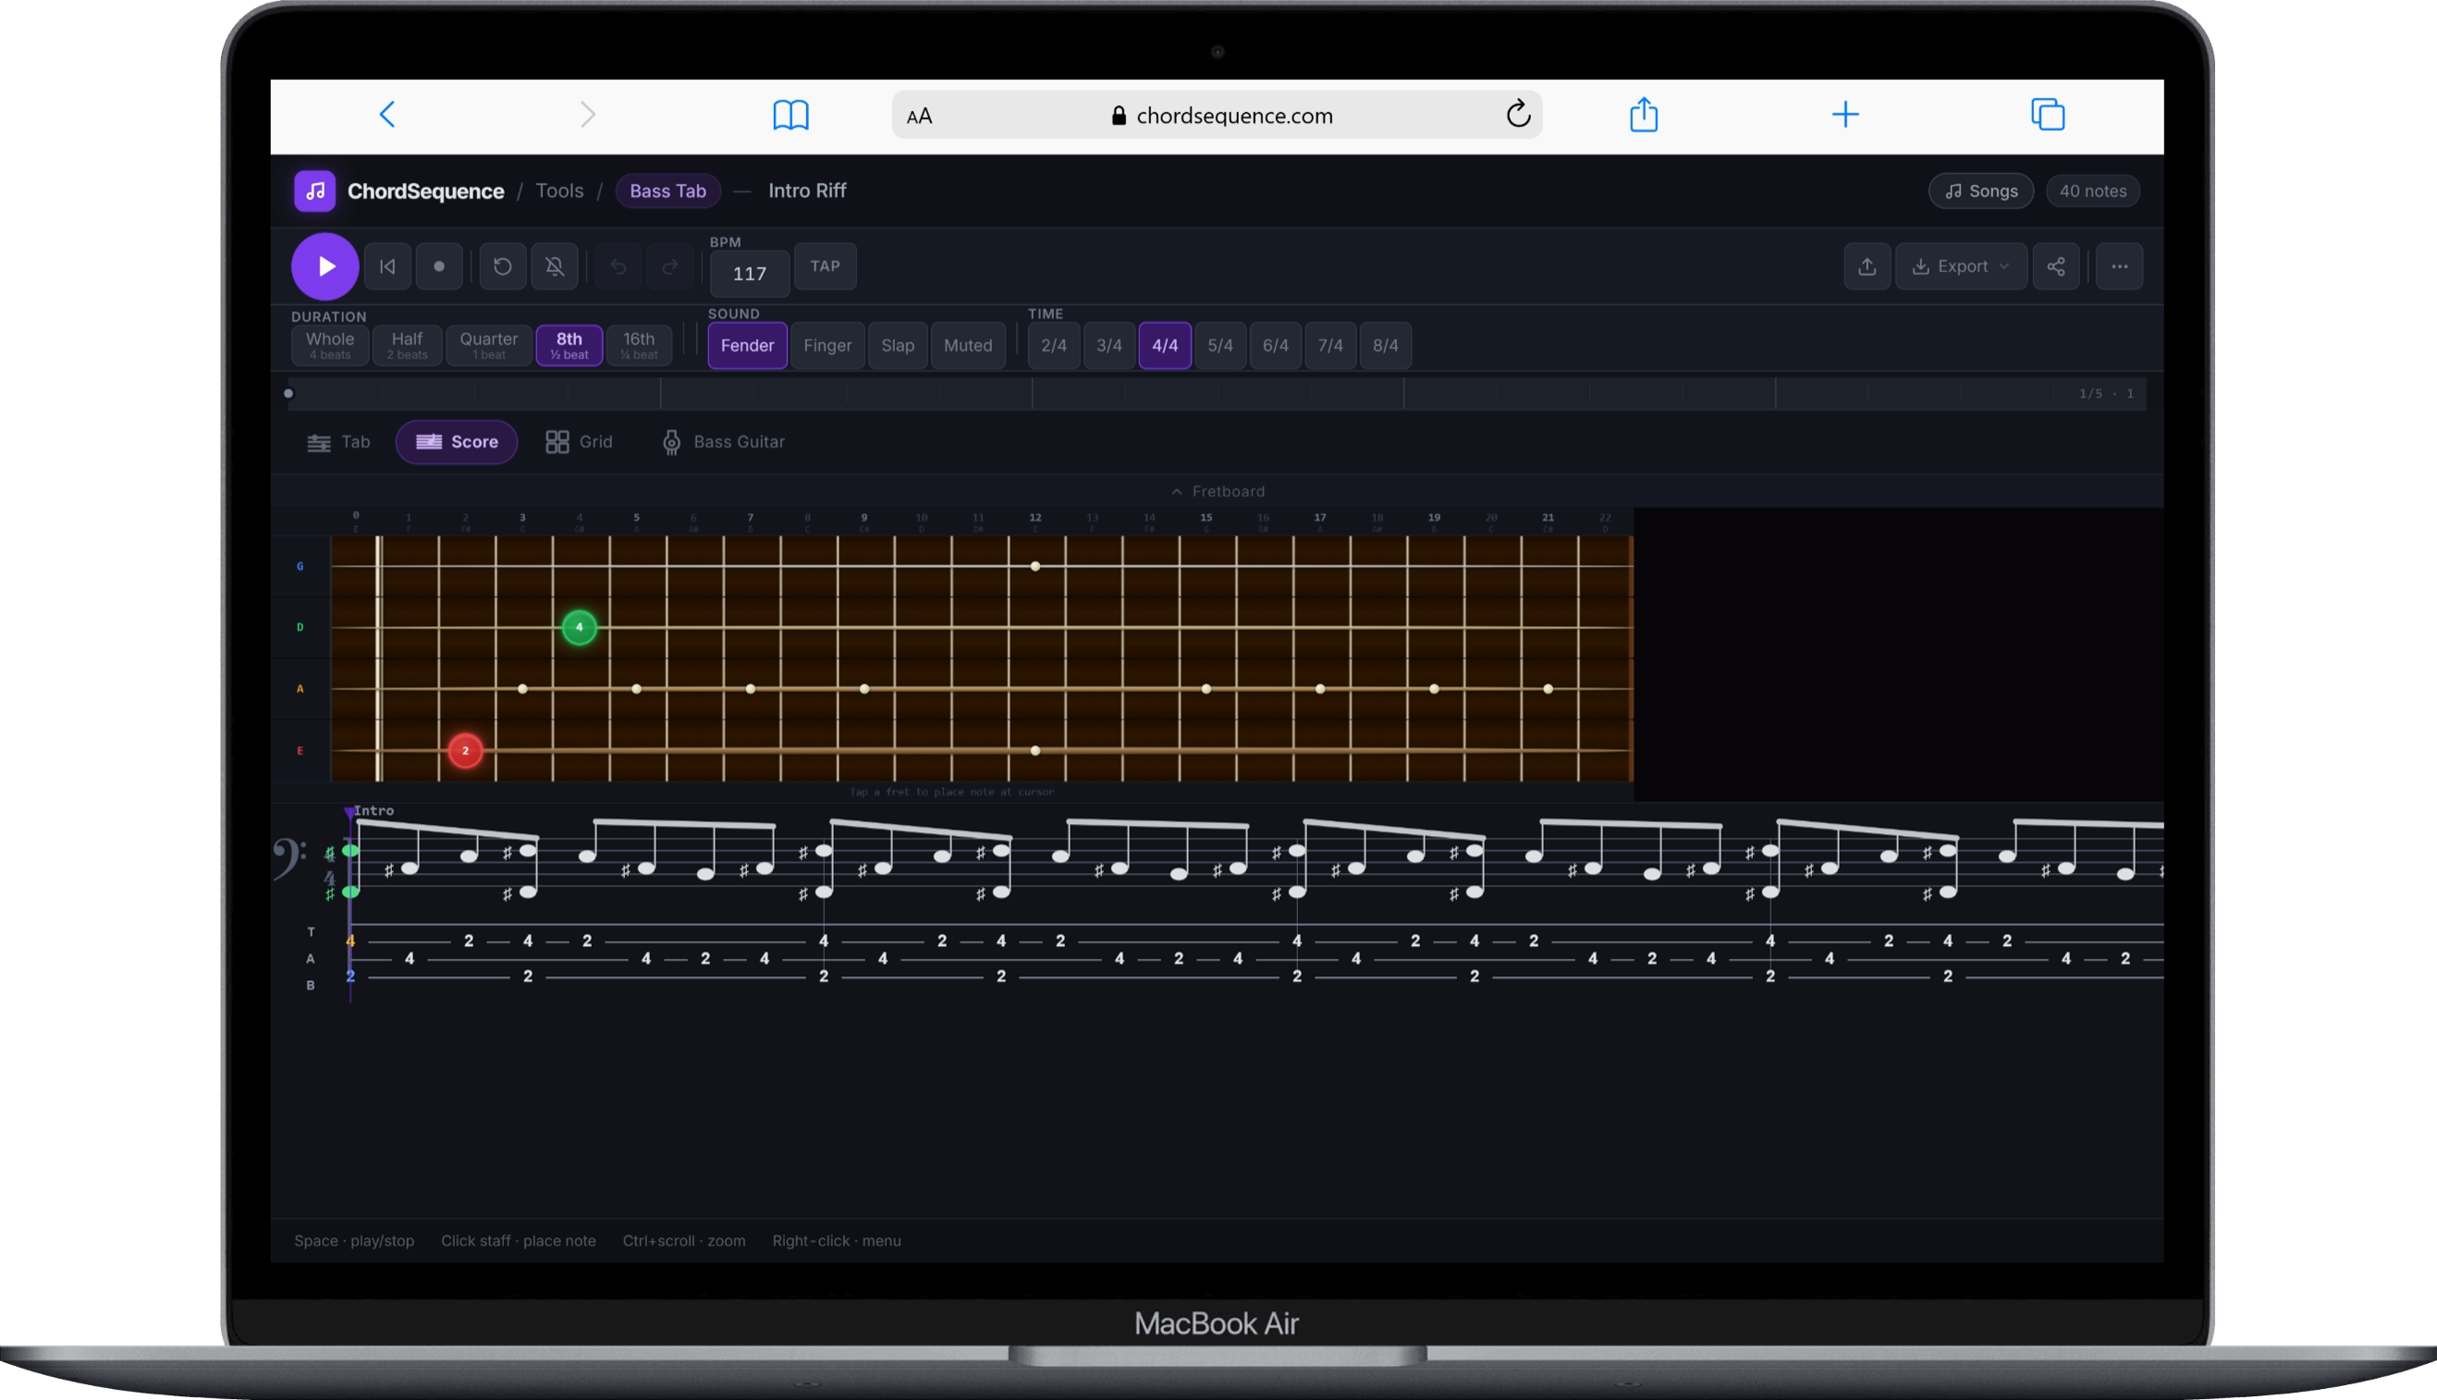Image resolution: width=2437 pixels, height=1400 pixels.
Task: Edit the BPM value 117
Action: [x=750, y=274]
